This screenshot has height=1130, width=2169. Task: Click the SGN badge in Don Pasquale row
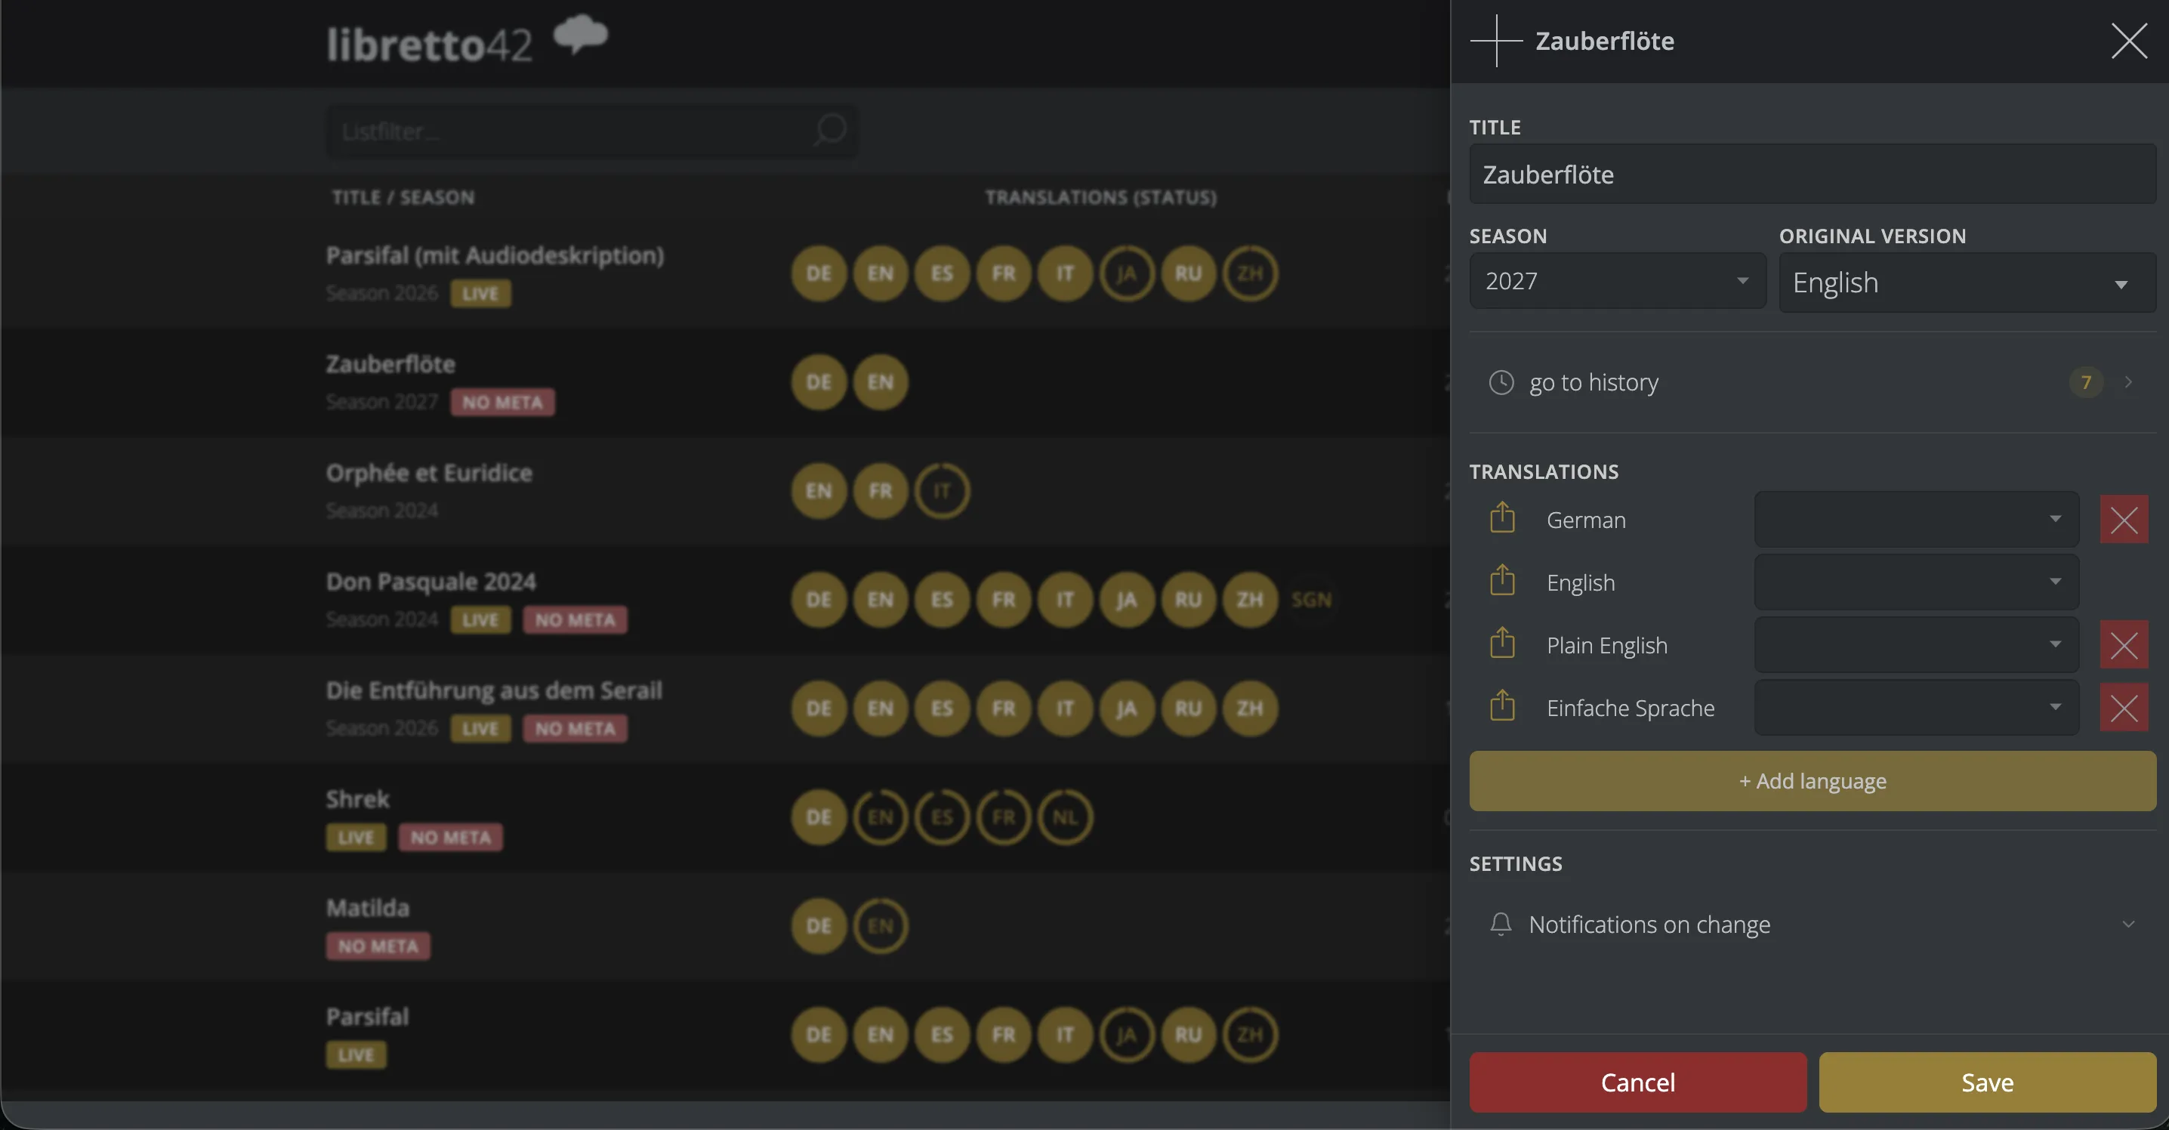(x=1311, y=600)
